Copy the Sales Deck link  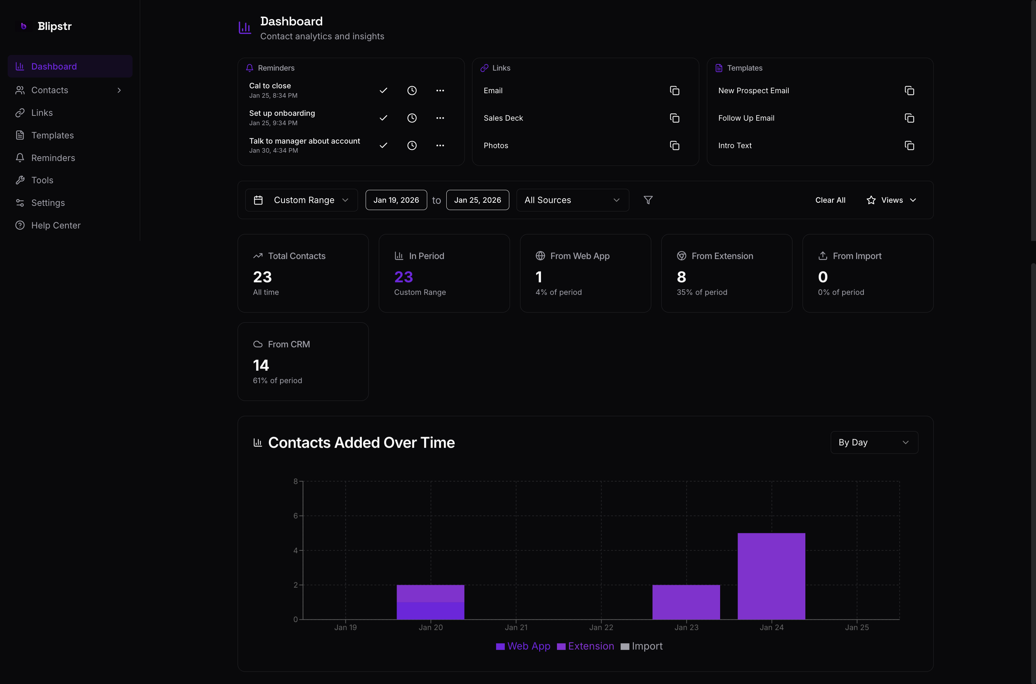[675, 118]
